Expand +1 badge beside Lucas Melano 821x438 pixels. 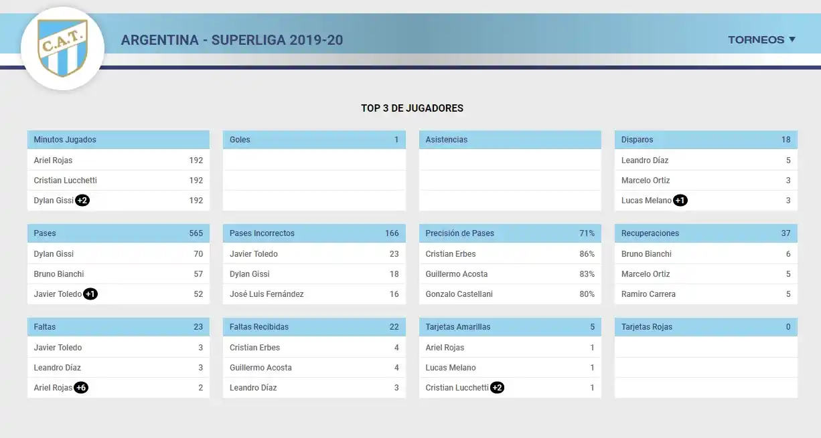point(680,201)
